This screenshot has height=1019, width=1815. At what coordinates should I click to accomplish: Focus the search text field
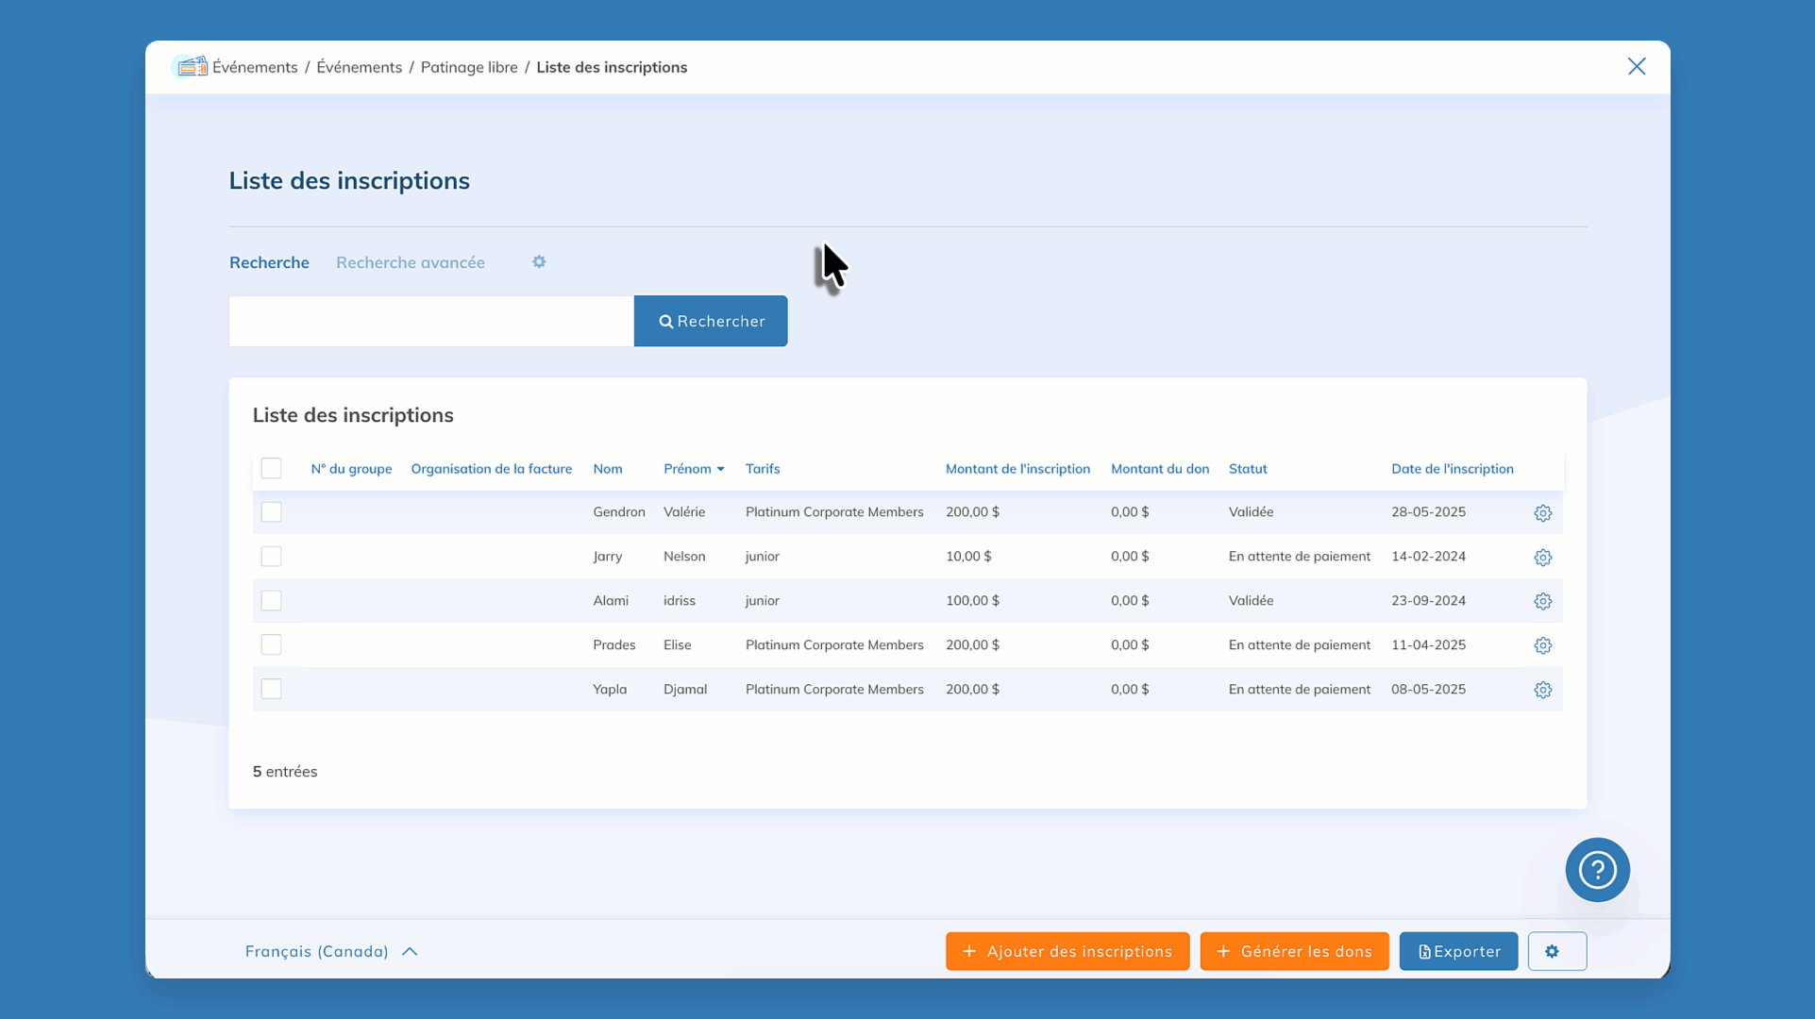pyautogui.click(x=430, y=322)
